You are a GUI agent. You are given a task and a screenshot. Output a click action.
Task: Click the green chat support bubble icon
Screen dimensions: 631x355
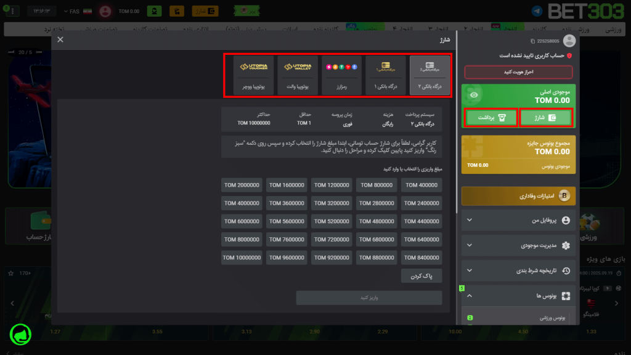tap(21, 333)
